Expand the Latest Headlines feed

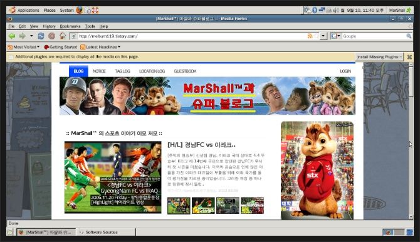[100, 47]
